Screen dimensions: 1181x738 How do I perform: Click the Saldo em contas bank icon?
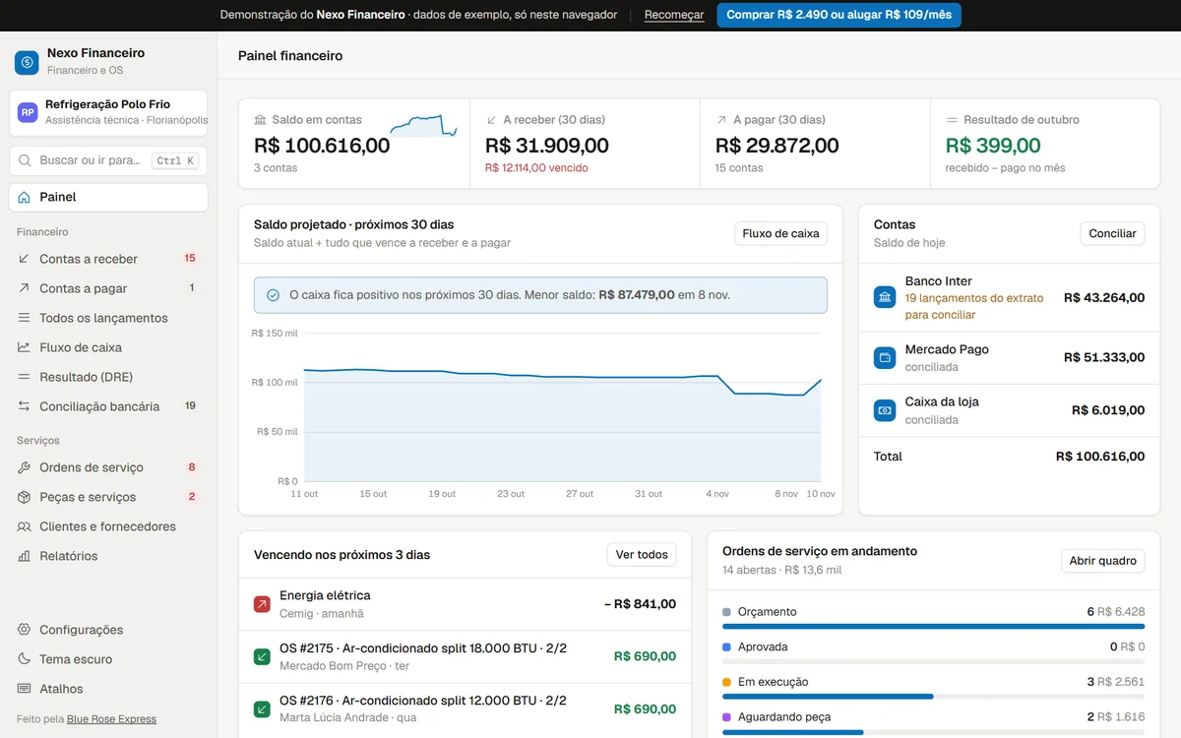click(x=260, y=119)
